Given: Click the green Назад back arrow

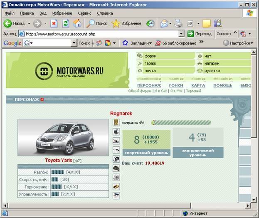Looking at the screenshot, I should pos(7,23).
